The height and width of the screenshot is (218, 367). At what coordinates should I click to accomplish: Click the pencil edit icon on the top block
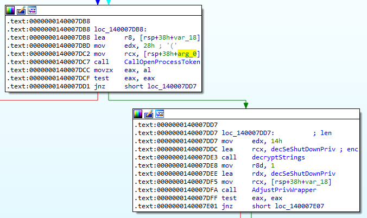click(22, 10)
